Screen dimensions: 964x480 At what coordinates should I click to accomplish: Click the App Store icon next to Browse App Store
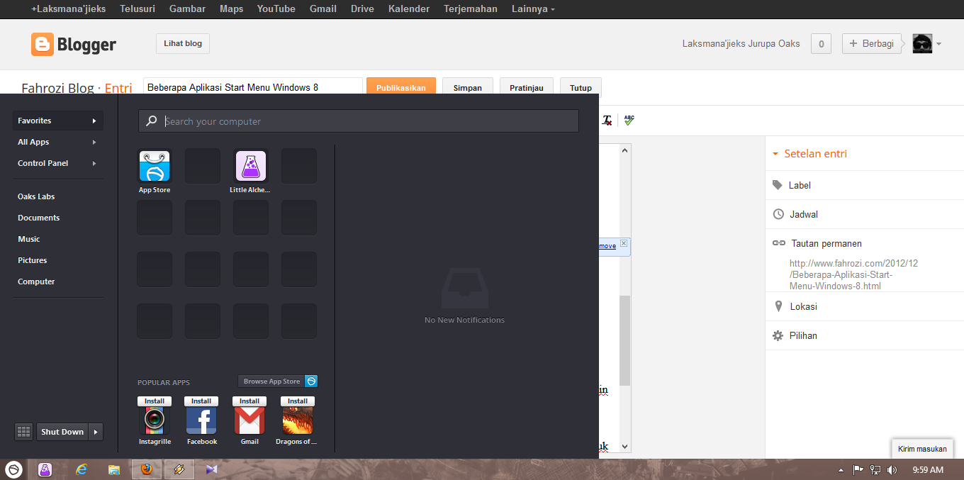(310, 381)
